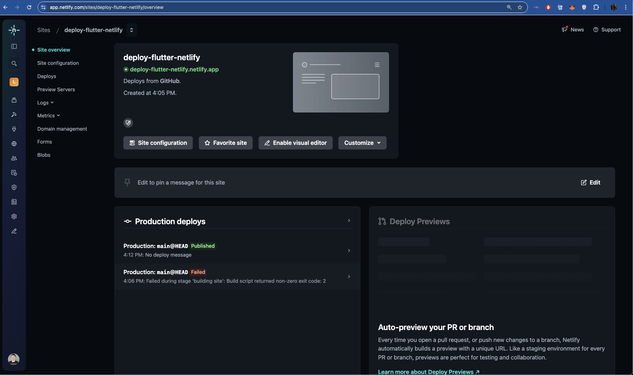Image resolution: width=633 pixels, height=375 pixels.
Task: Open Site configuration in side menu
Action: (58, 63)
